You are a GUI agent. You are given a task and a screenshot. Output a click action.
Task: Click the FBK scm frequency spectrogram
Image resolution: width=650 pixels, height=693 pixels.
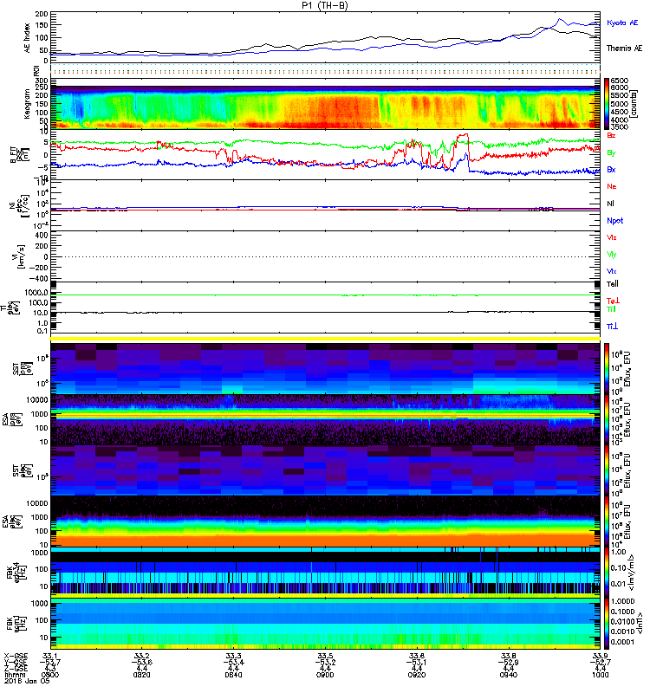325,624
